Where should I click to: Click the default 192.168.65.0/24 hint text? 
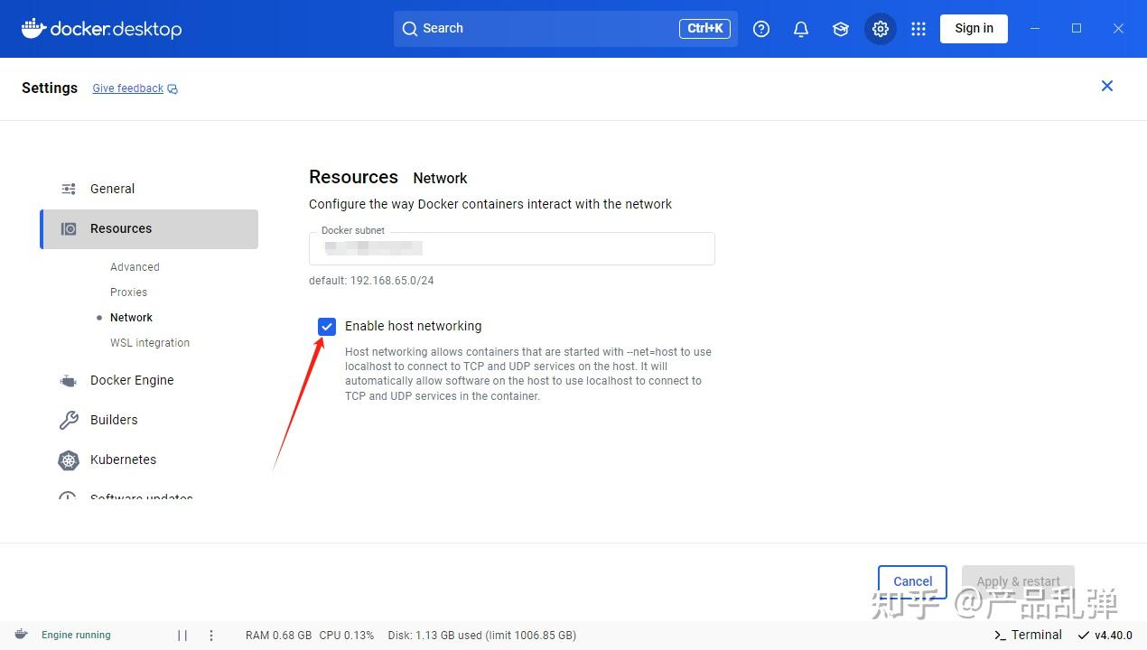point(371,281)
